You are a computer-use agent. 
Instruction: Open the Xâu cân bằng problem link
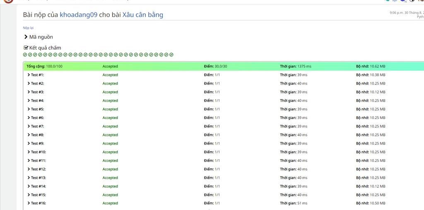point(143,14)
